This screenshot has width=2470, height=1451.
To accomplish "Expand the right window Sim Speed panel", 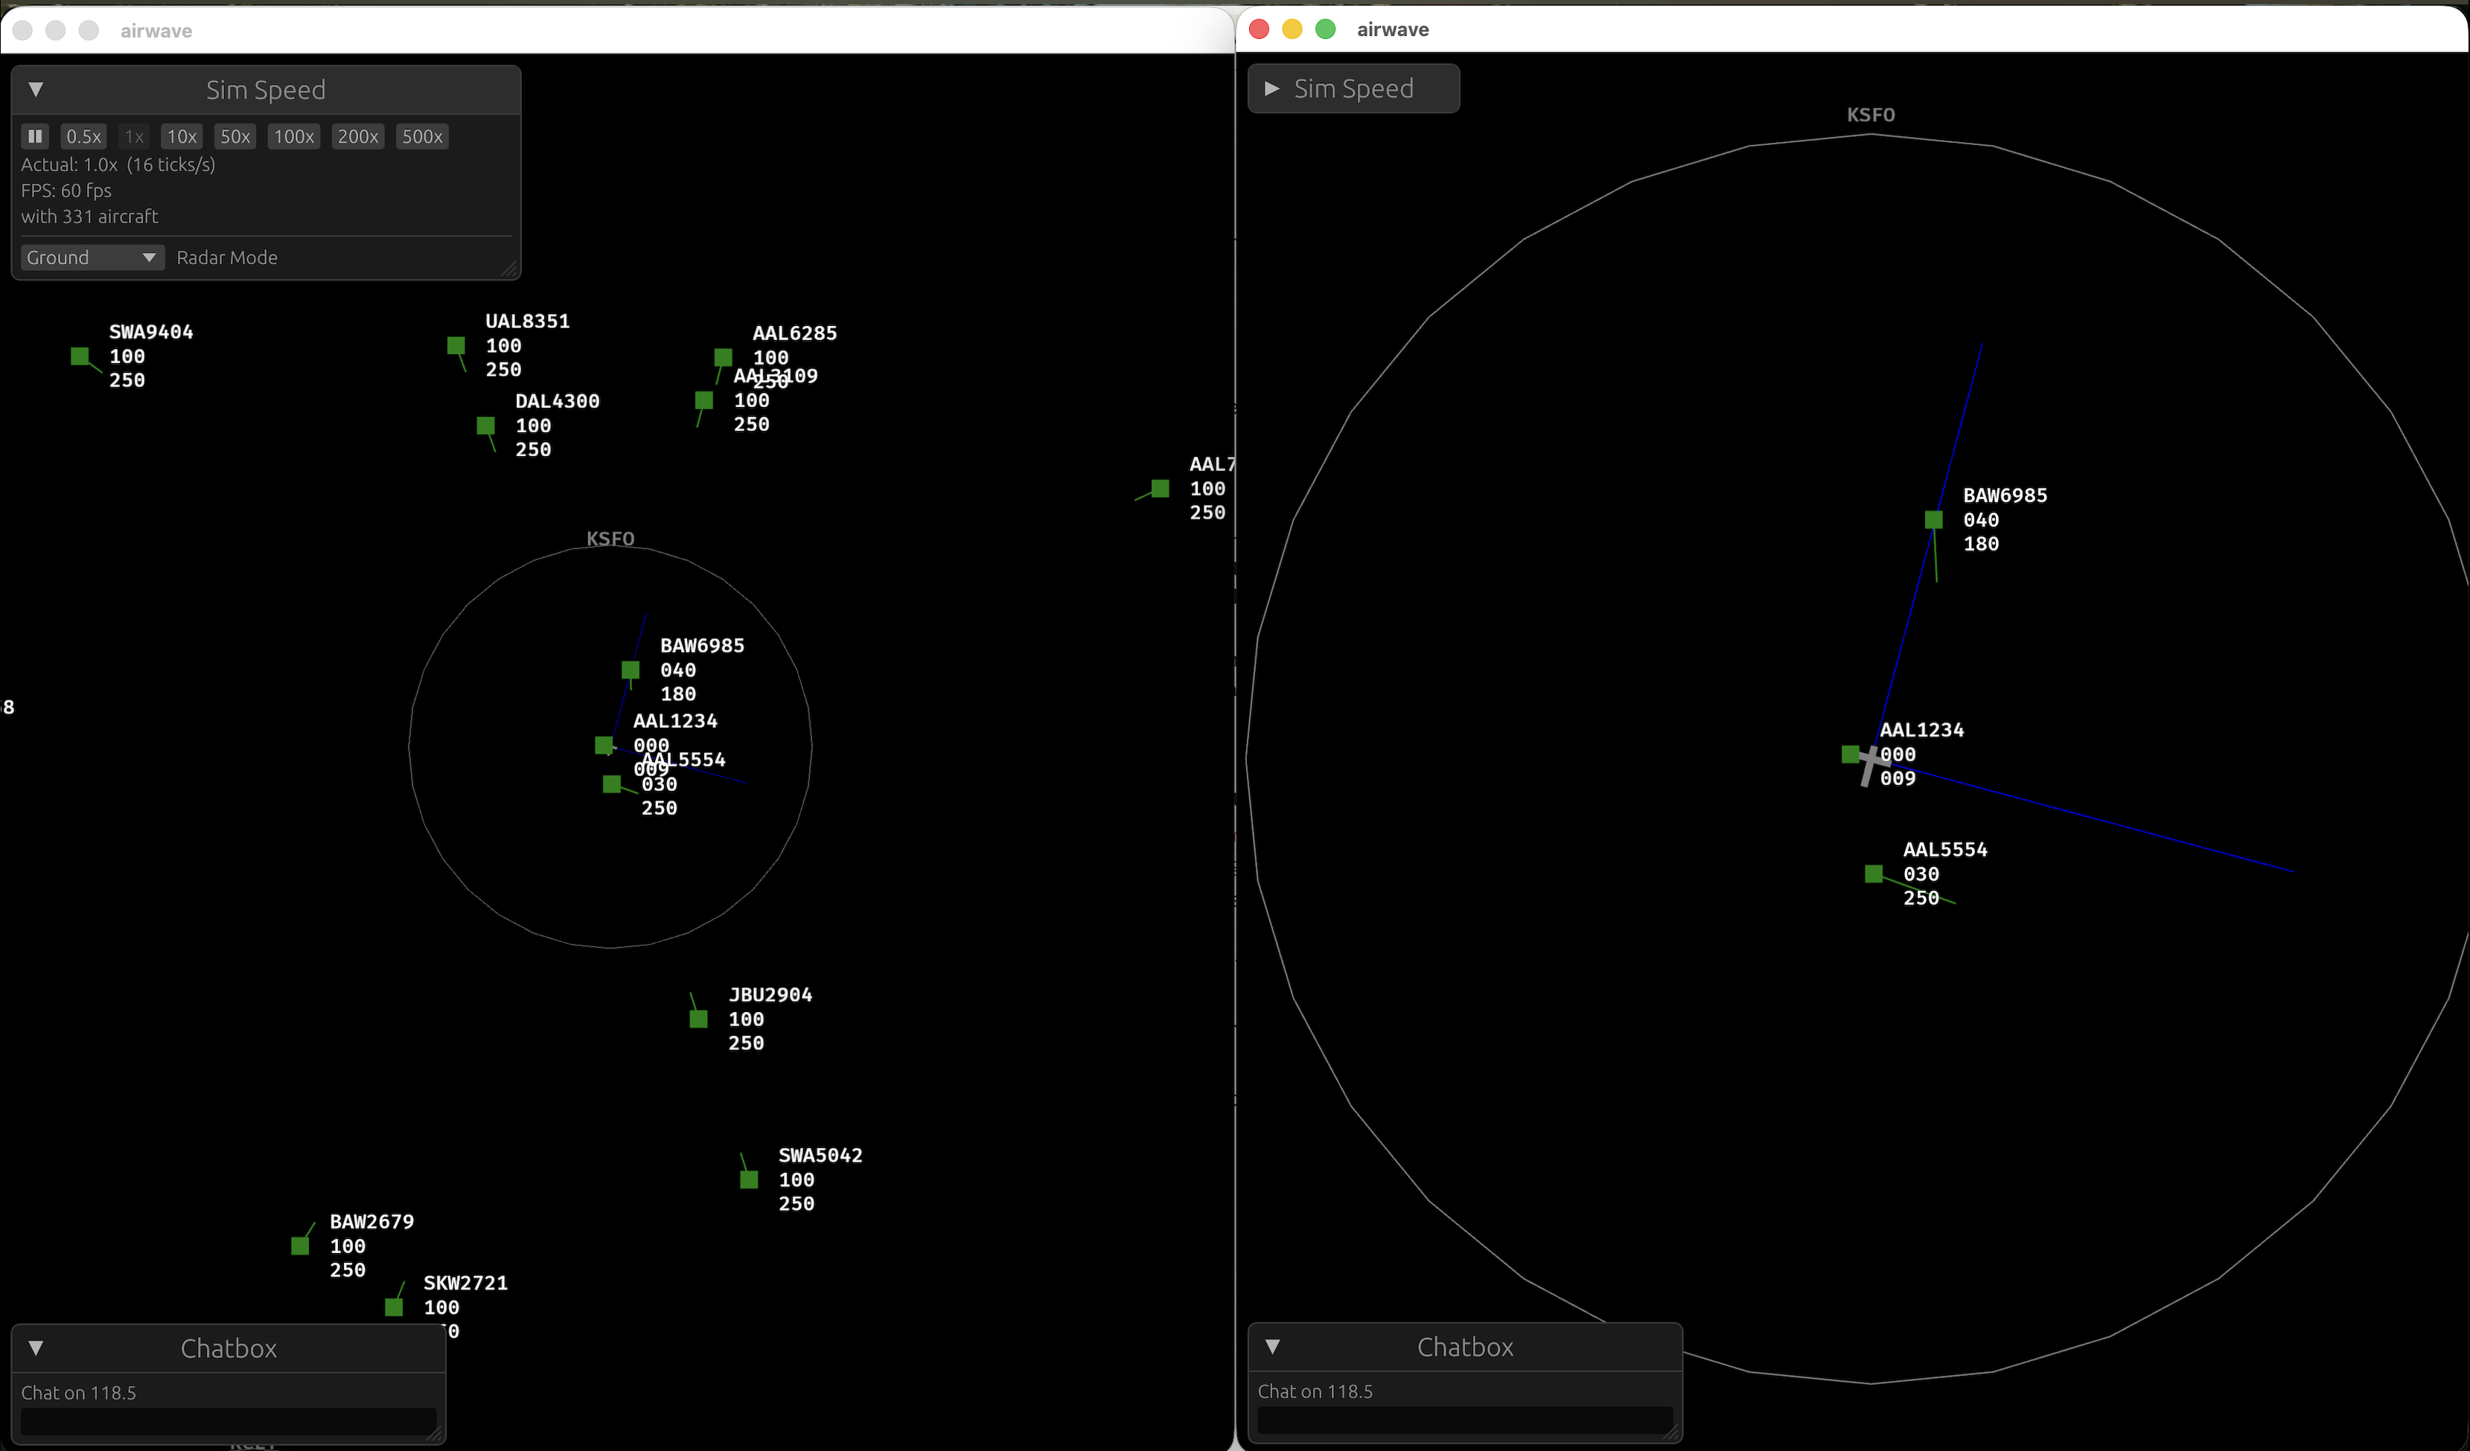I will 1271,89.
